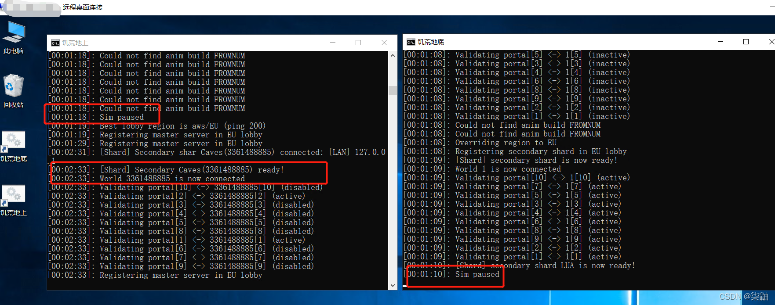The width and height of the screenshot is (775, 305).
Task: Close the 饥荒地上 console window
Action: click(384, 43)
